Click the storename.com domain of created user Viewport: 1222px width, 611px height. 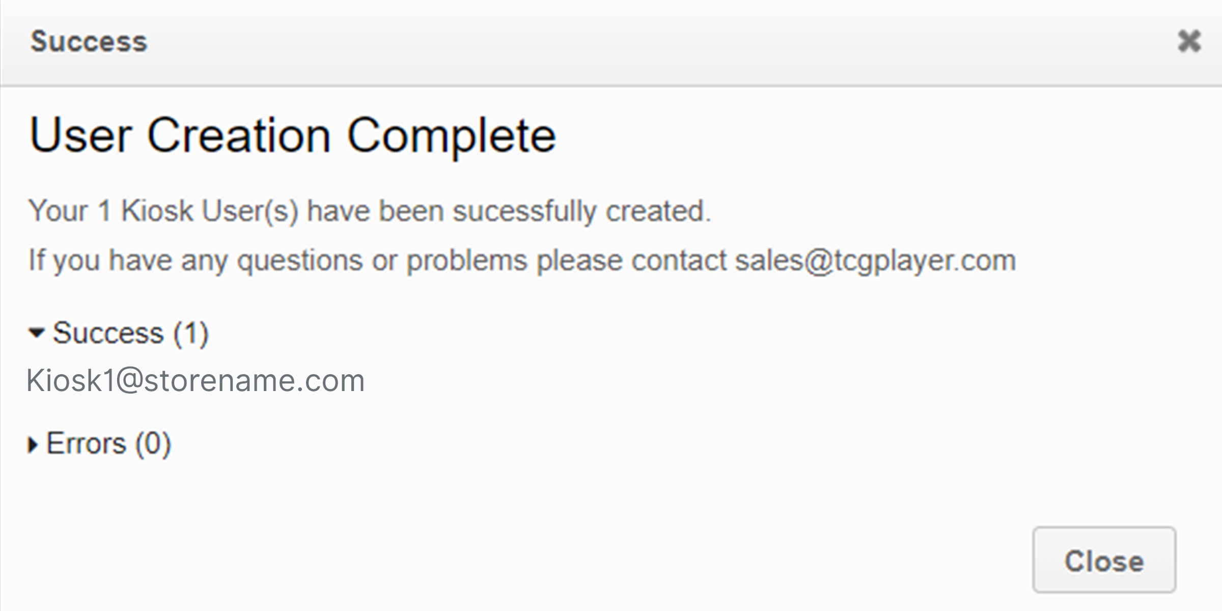tap(255, 381)
